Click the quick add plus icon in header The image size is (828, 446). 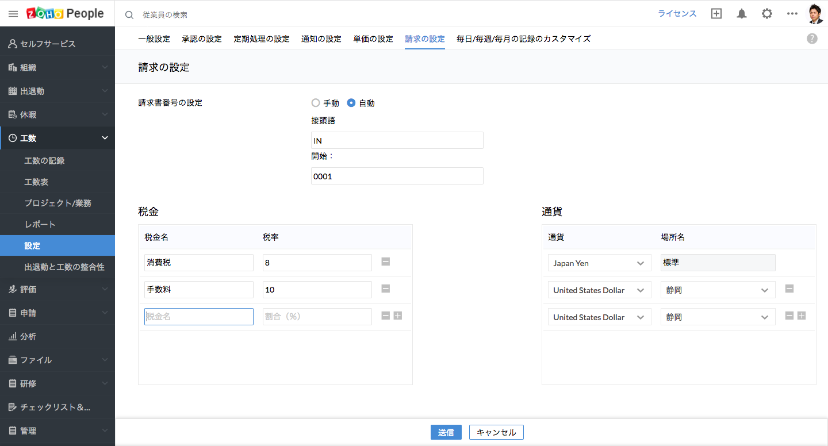click(x=716, y=14)
